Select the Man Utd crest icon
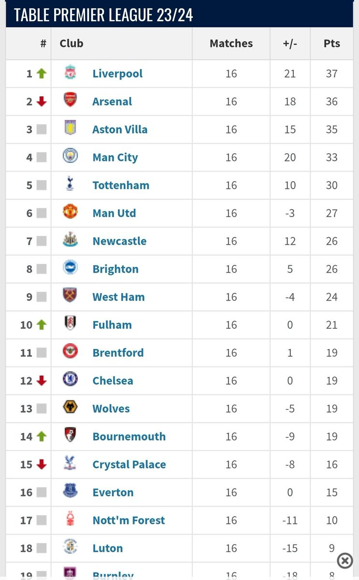This screenshot has height=580, width=359. 70,211
